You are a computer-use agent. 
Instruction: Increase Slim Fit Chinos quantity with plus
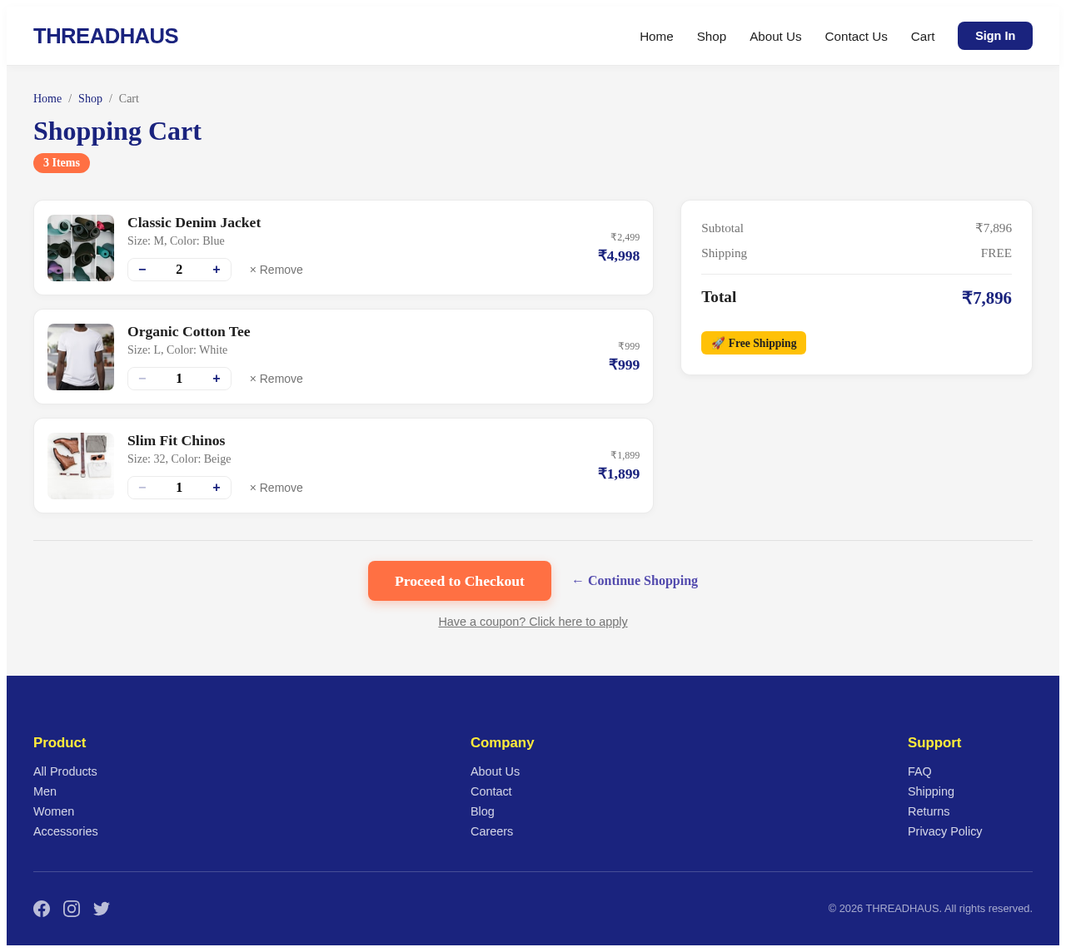point(217,488)
